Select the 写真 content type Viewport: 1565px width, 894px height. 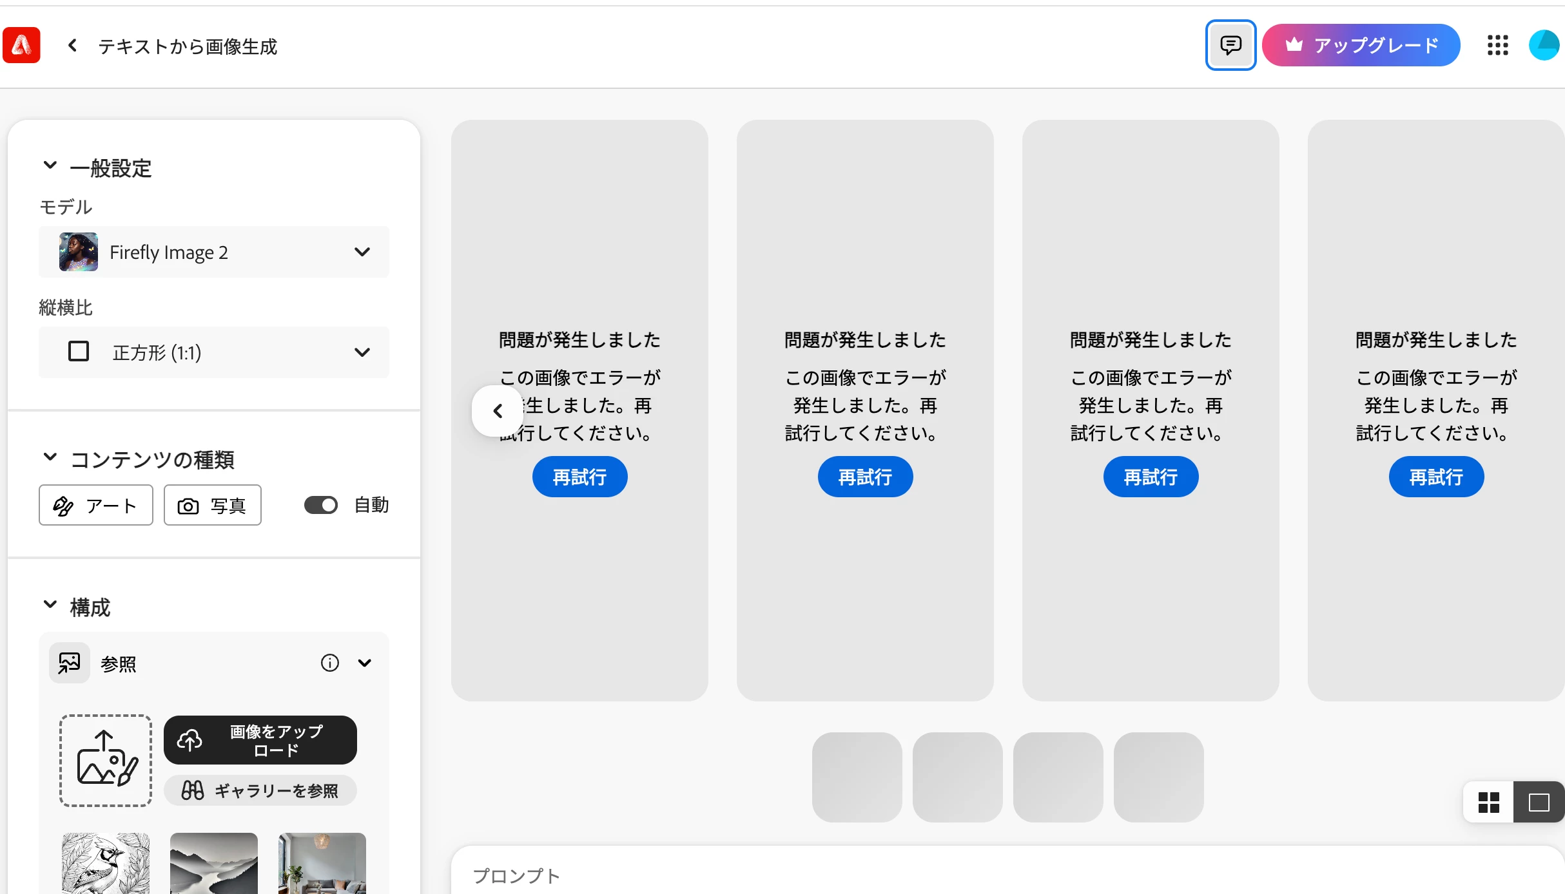pos(213,505)
